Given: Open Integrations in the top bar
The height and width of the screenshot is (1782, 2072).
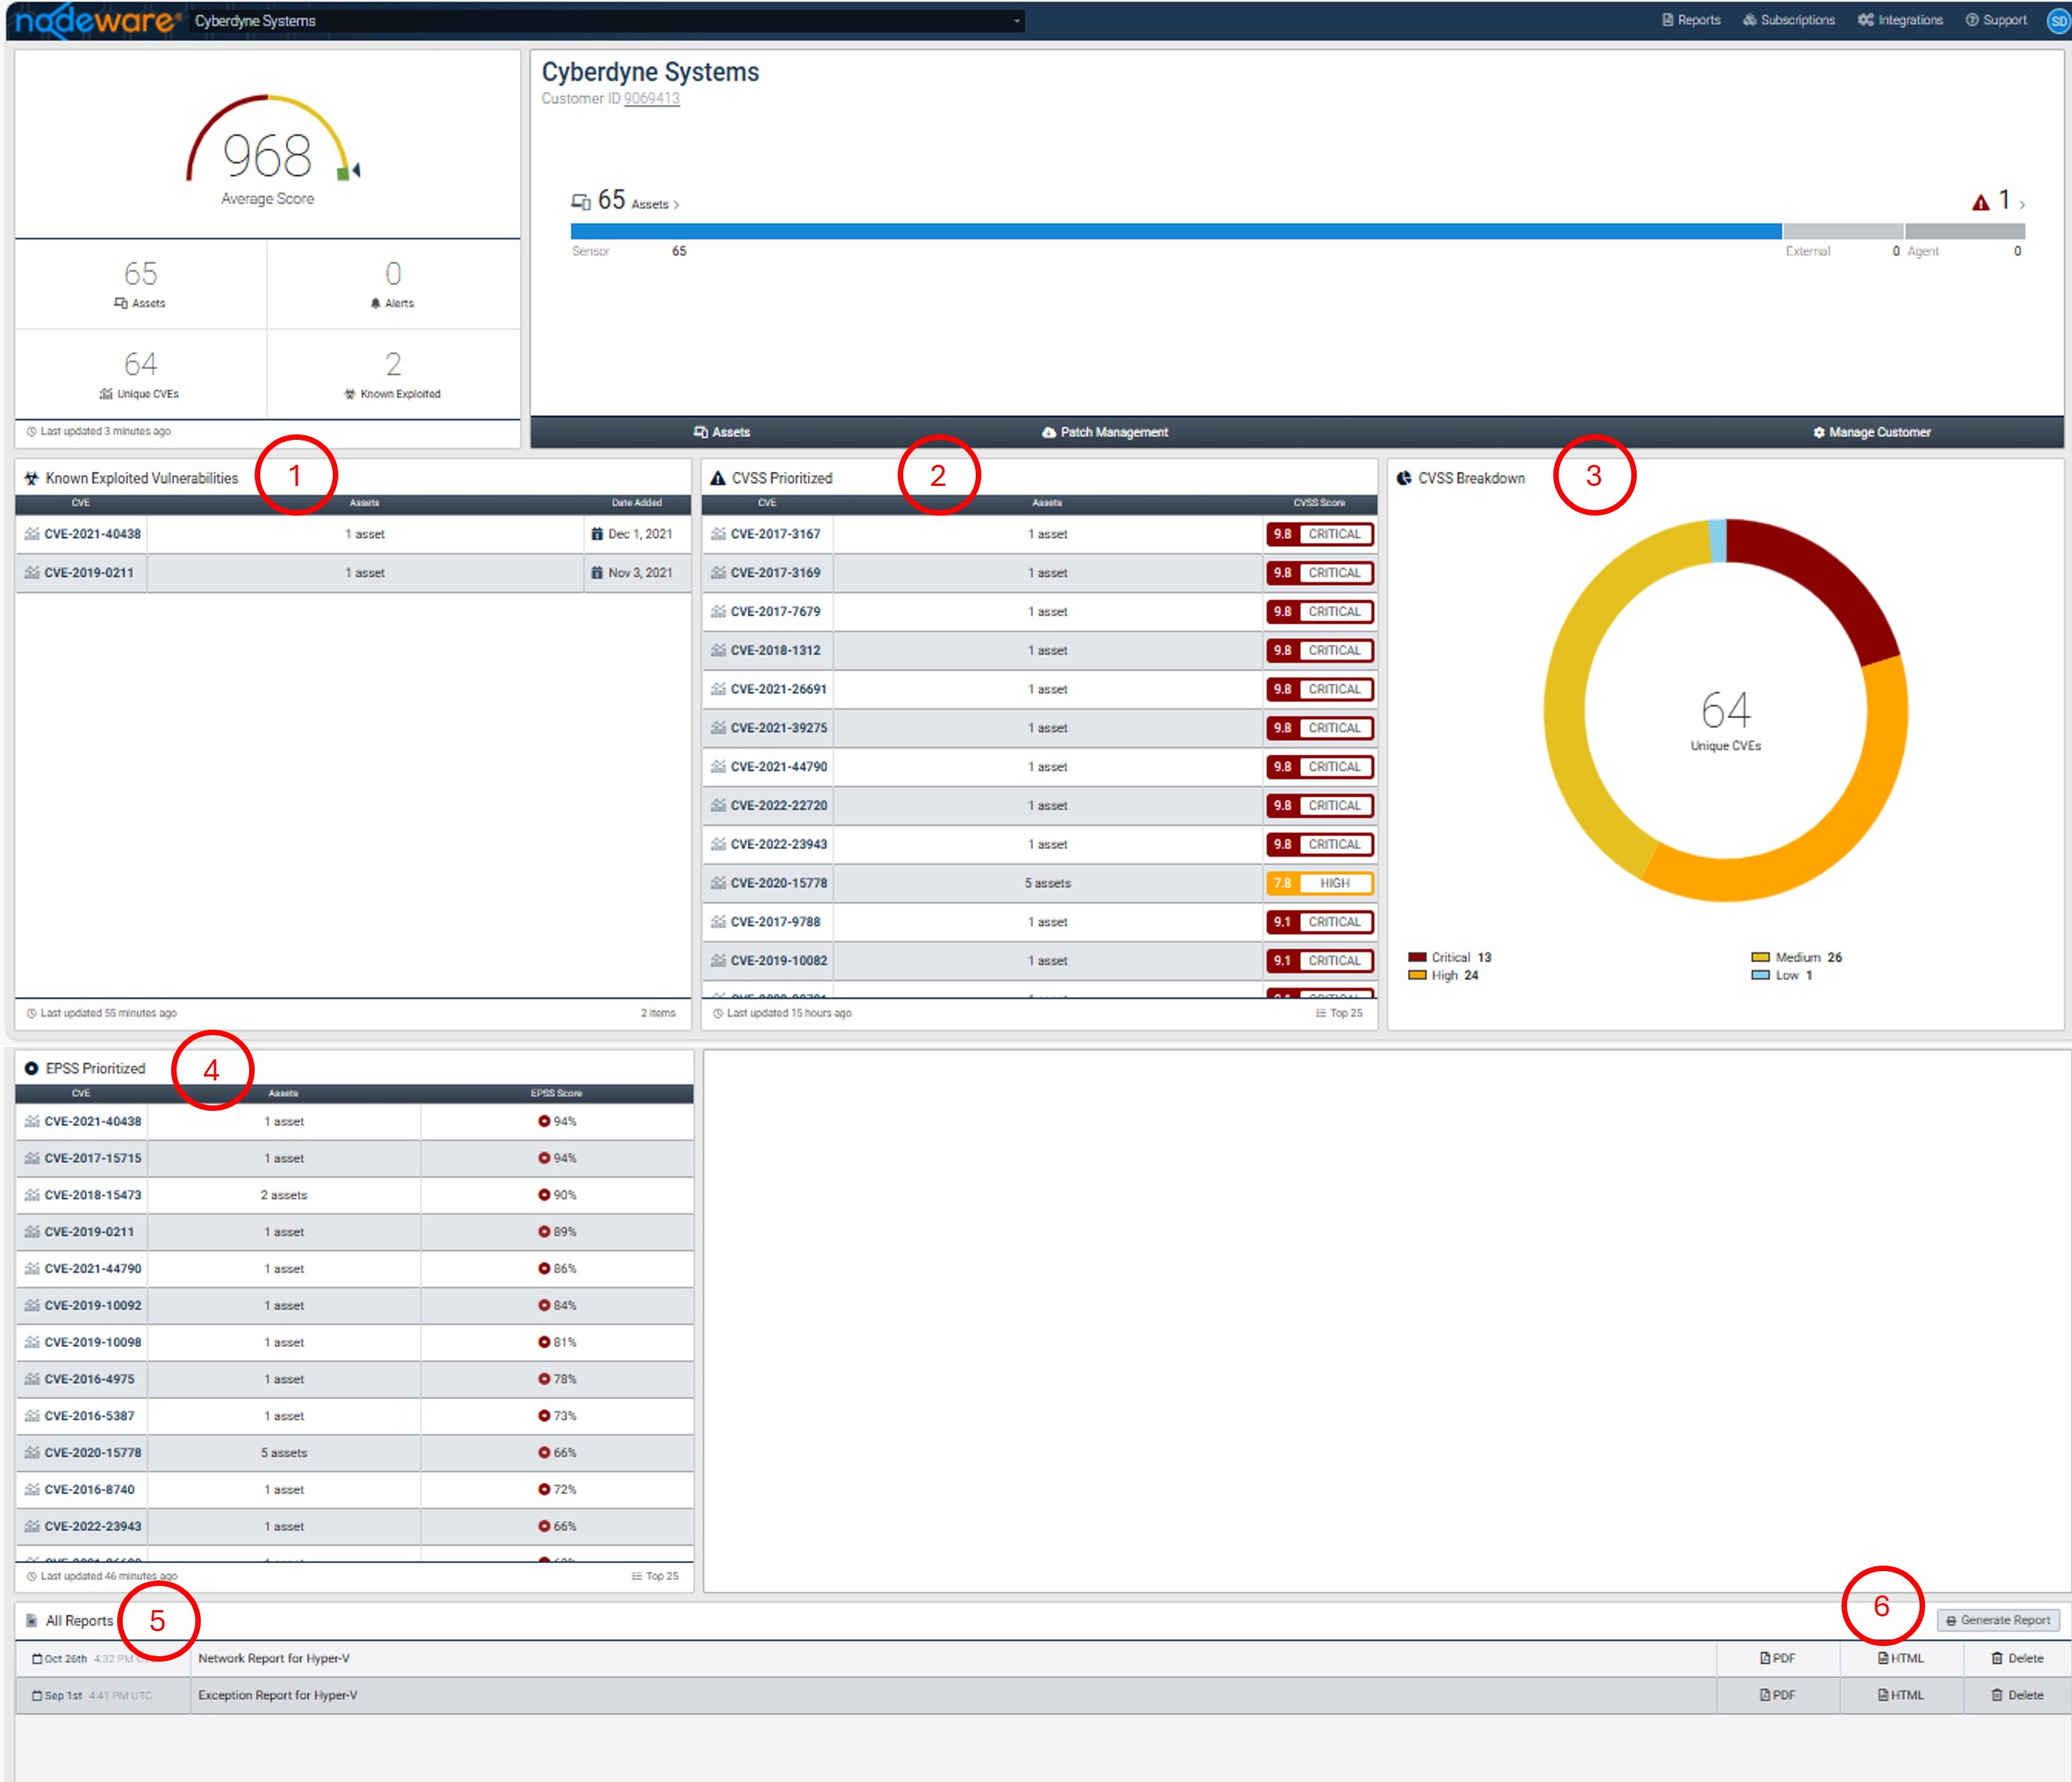Looking at the screenshot, I should pos(1900,20).
